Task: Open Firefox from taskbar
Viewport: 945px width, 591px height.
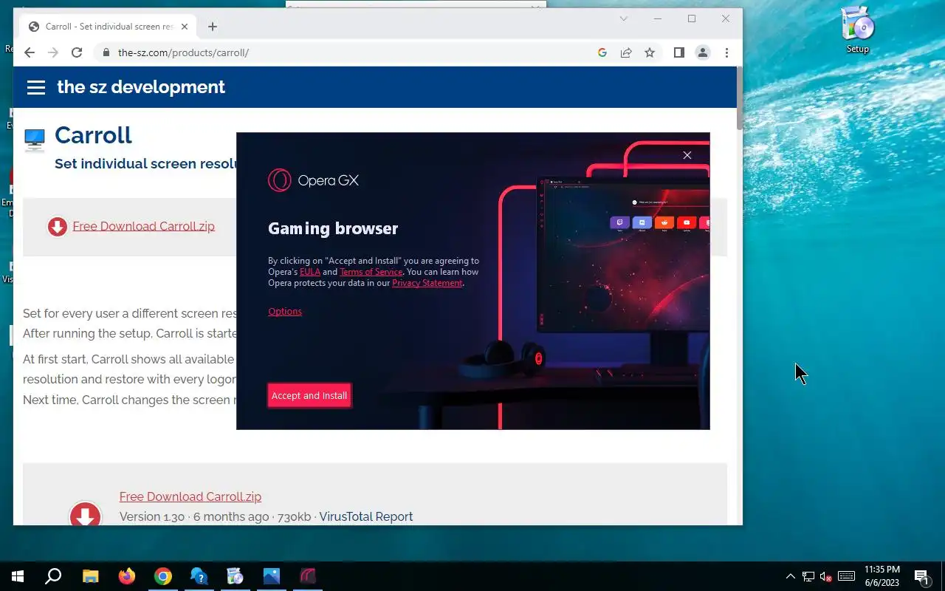Action: (x=127, y=576)
